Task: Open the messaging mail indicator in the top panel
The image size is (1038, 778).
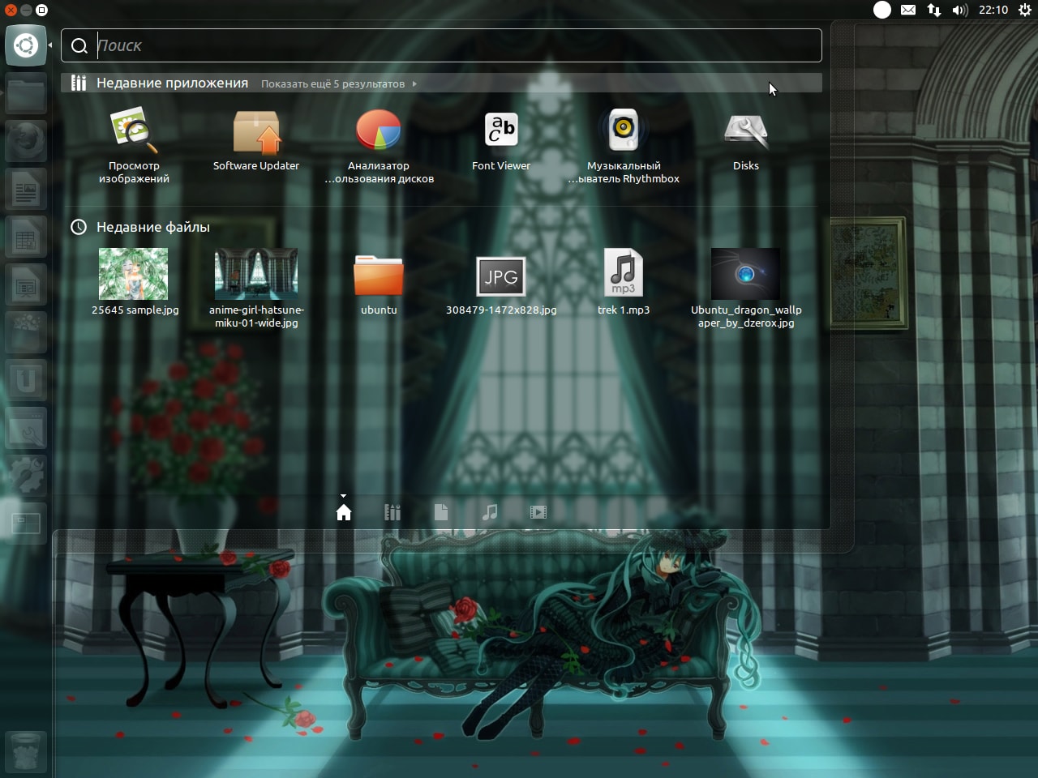Action: click(x=908, y=10)
